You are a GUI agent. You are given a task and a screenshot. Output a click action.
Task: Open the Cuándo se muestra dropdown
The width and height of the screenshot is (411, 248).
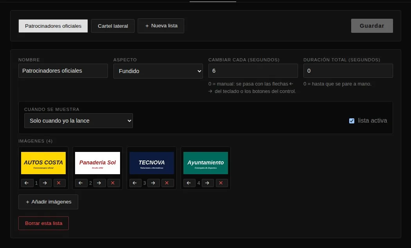point(78,121)
